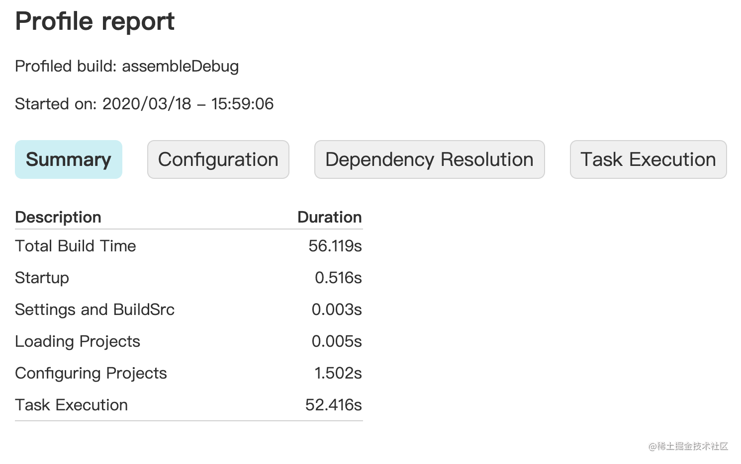Click the 0.516s startup duration
The image size is (741, 464).
338,278
